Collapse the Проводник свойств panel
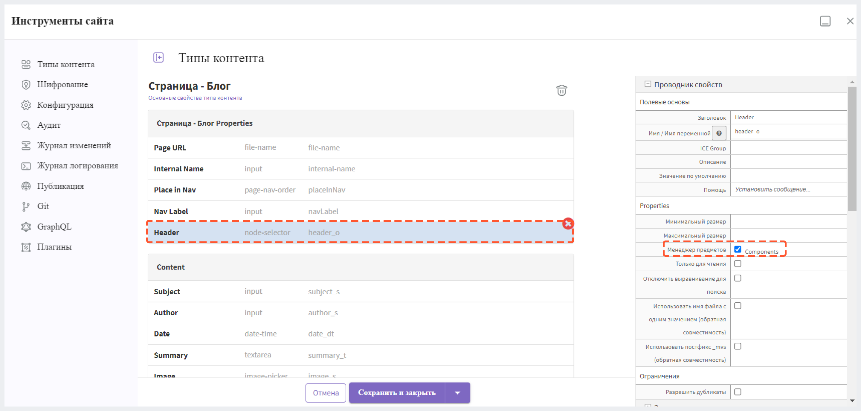The image size is (861, 411). [x=648, y=84]
